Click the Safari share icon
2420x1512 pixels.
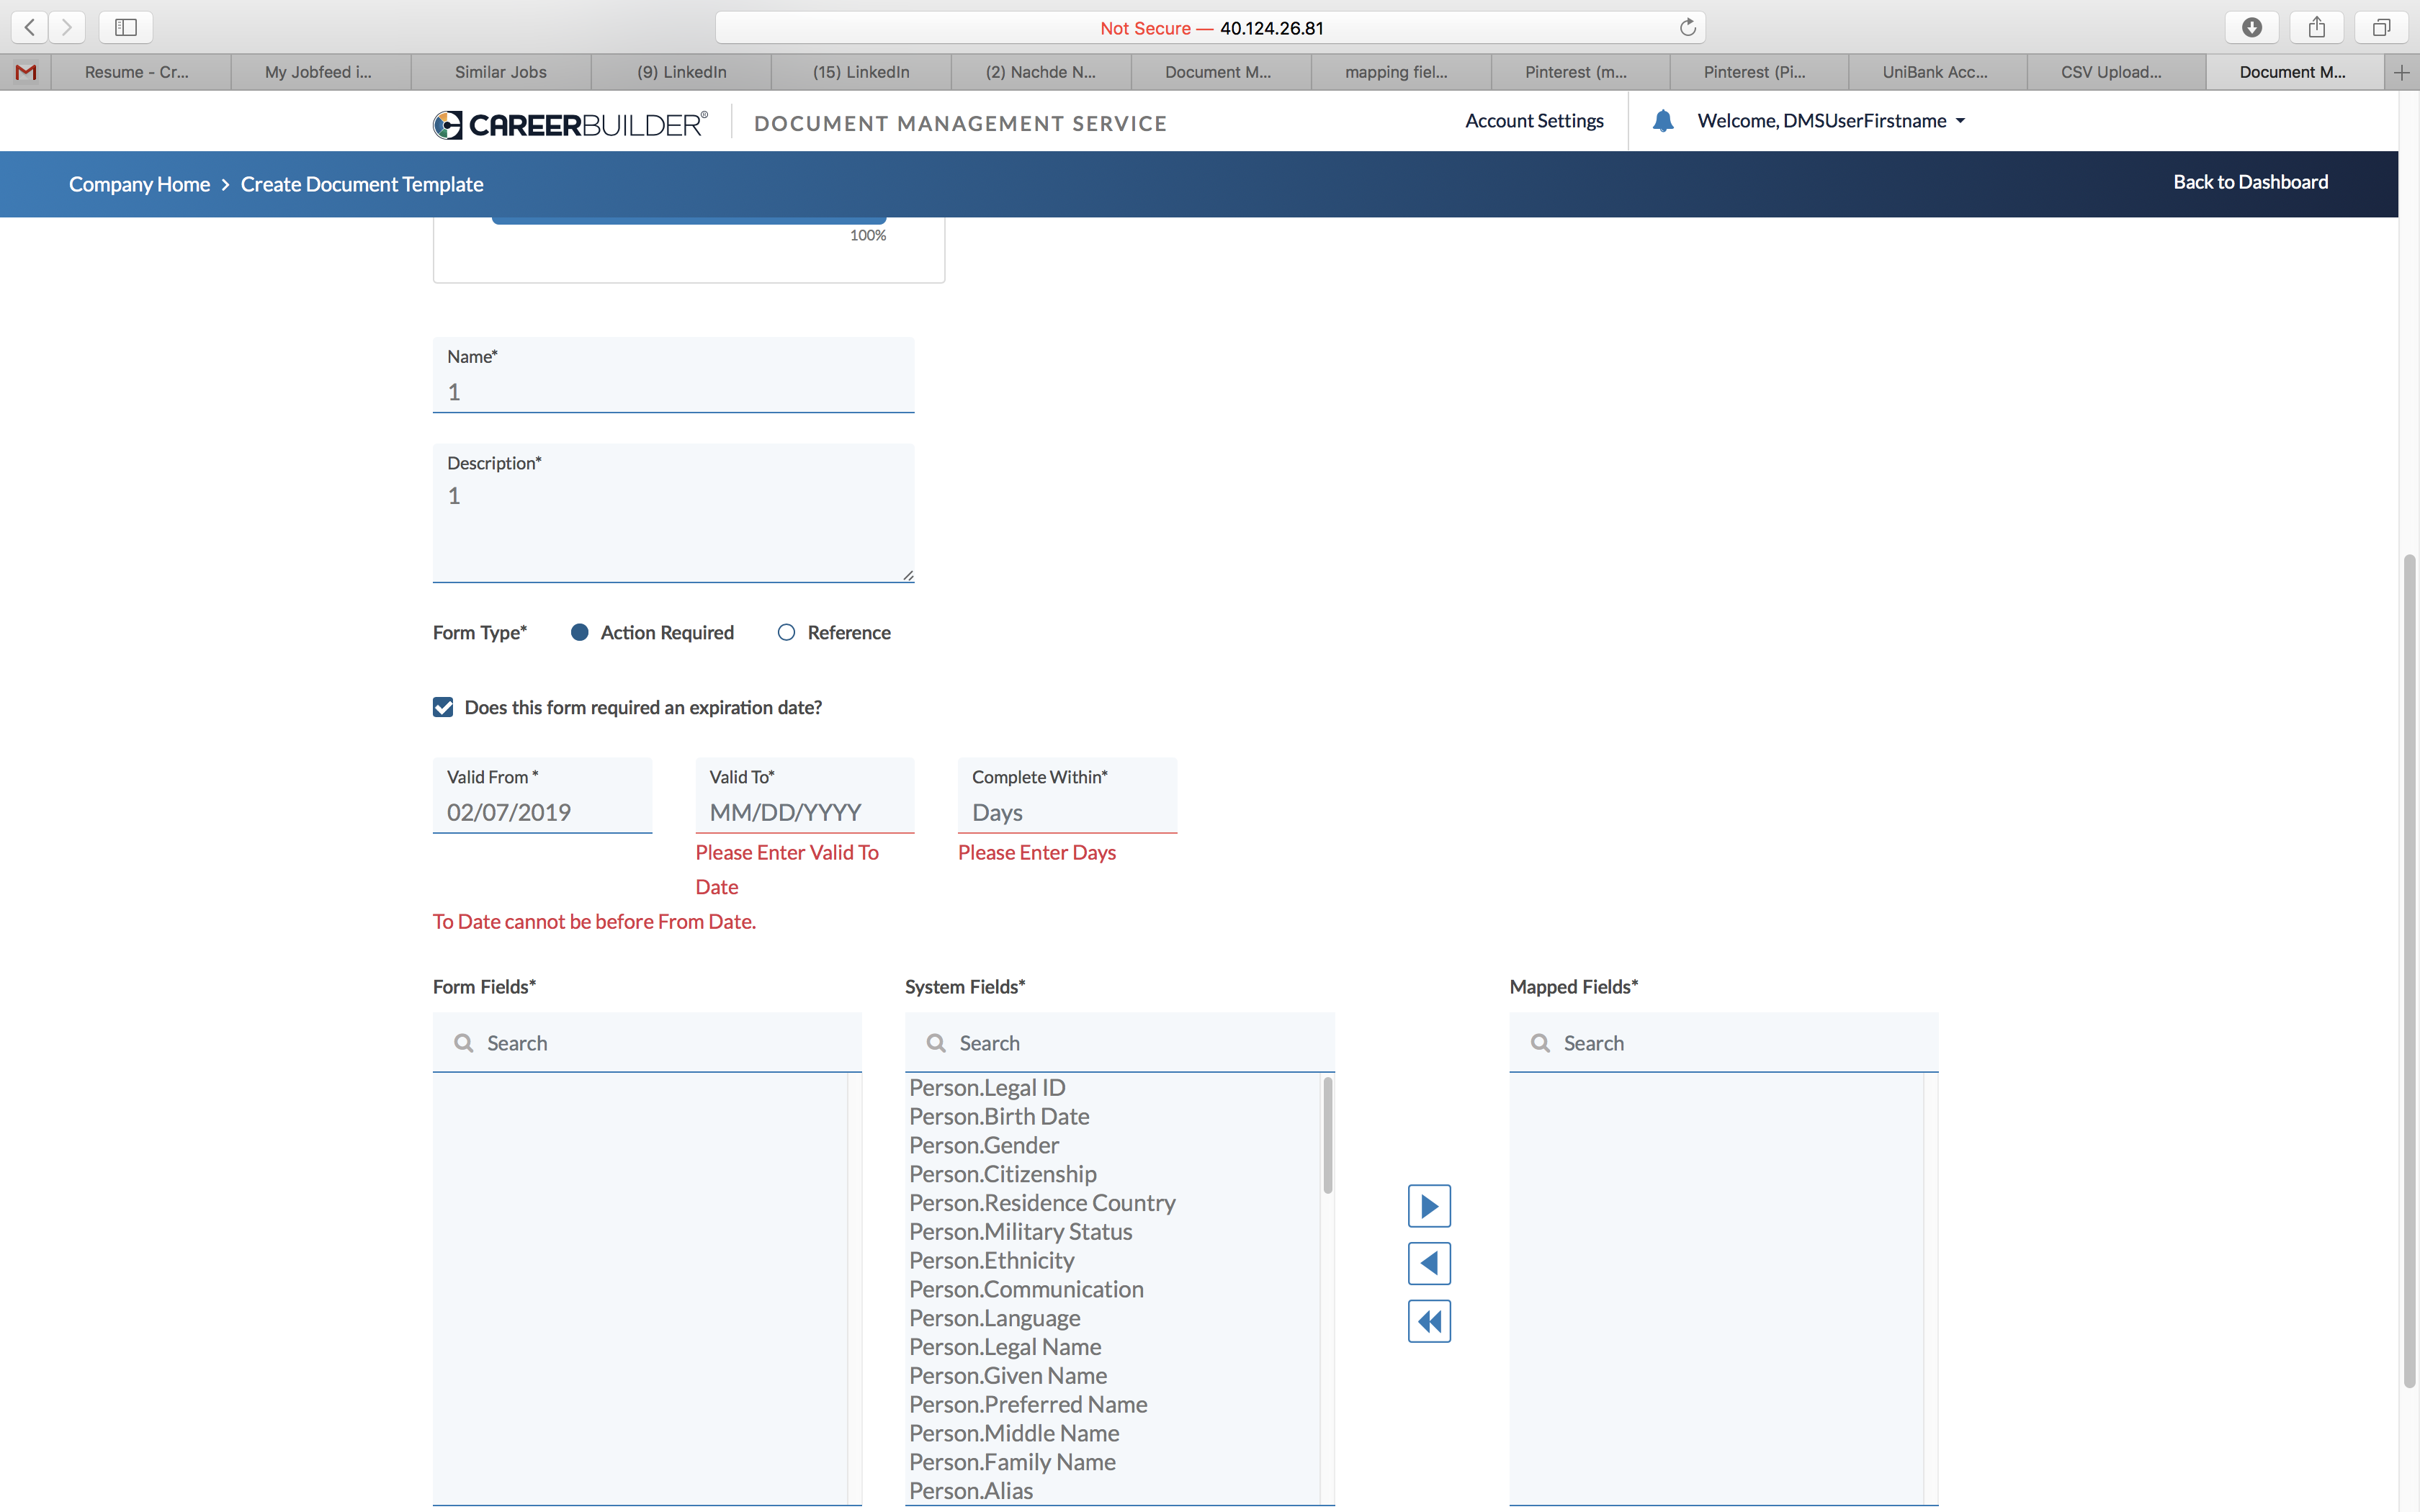pyautogui.click(x=2316, y=27)
